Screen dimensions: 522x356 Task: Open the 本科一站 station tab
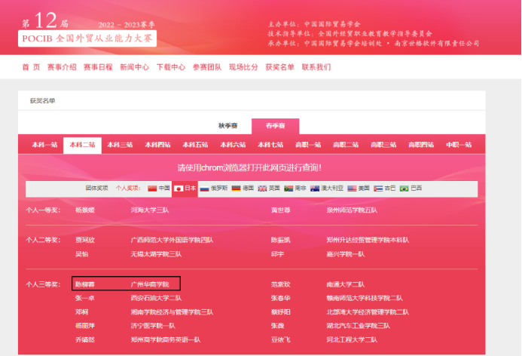[x=44, y=145]
